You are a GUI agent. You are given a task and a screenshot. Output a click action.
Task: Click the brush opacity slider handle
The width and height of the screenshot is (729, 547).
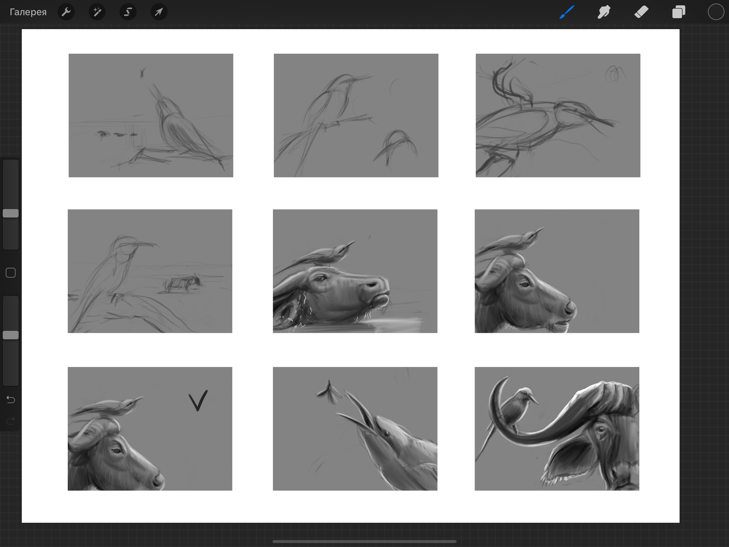point(11,335)
